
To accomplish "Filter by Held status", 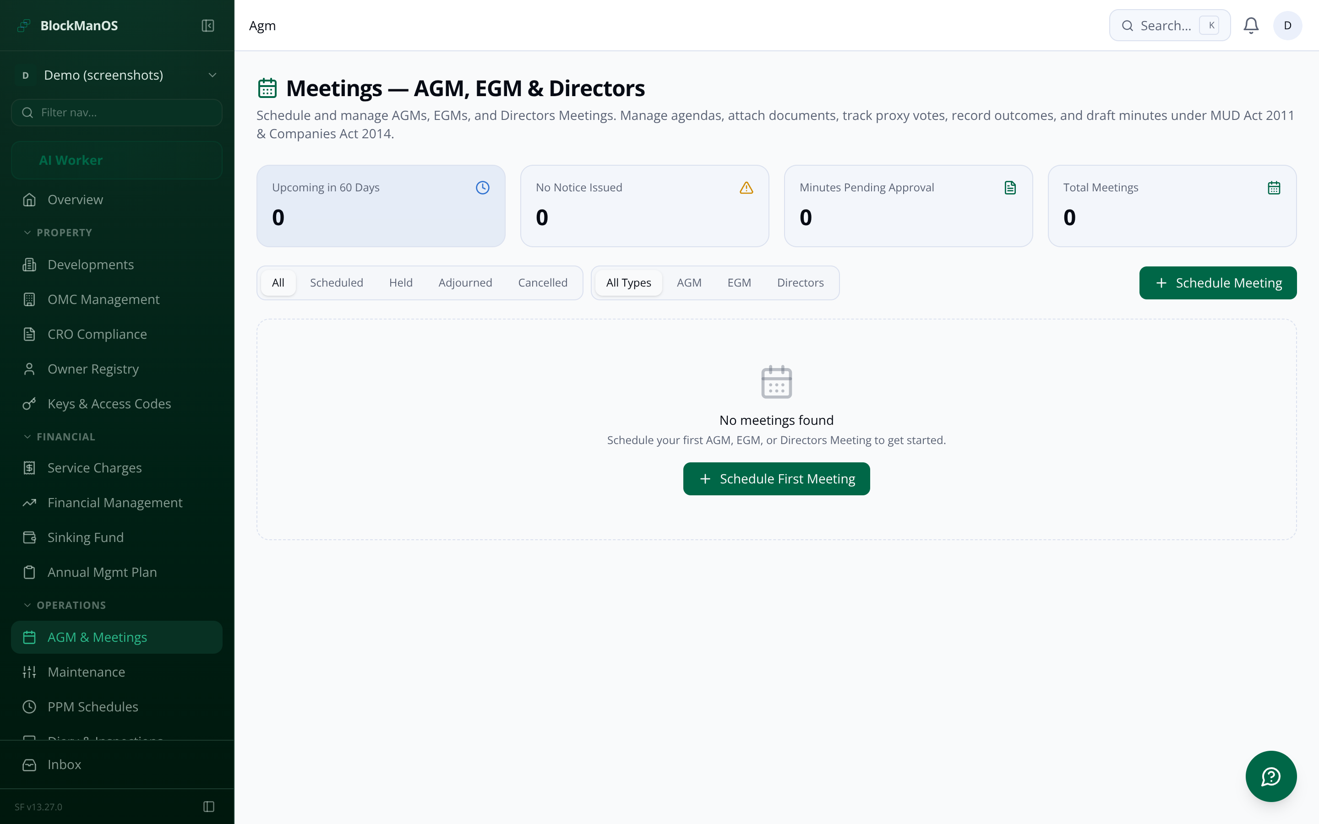I will tap(401, 283).
